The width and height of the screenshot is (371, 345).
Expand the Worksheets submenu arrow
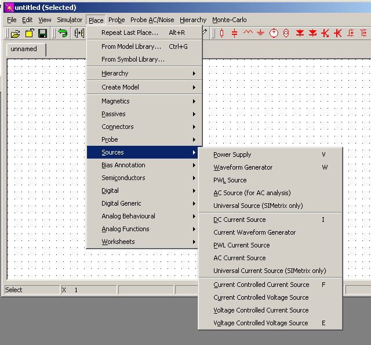pos(194,242)
